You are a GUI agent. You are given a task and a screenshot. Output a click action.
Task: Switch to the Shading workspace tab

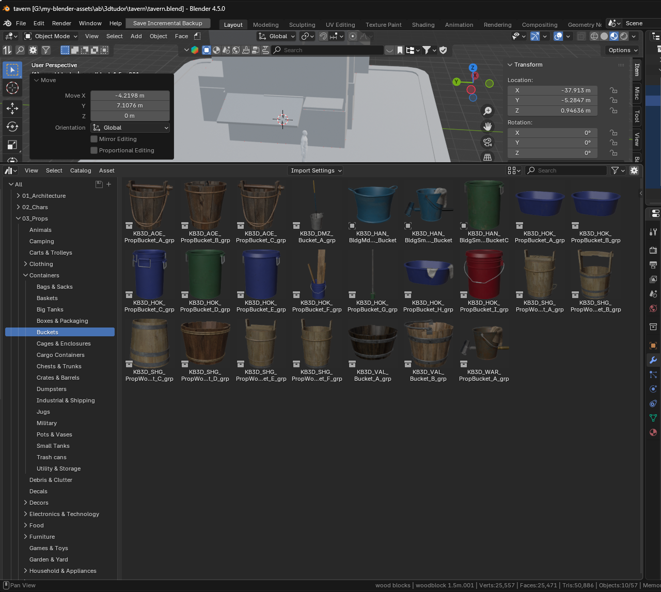click(x=423, y=25)
